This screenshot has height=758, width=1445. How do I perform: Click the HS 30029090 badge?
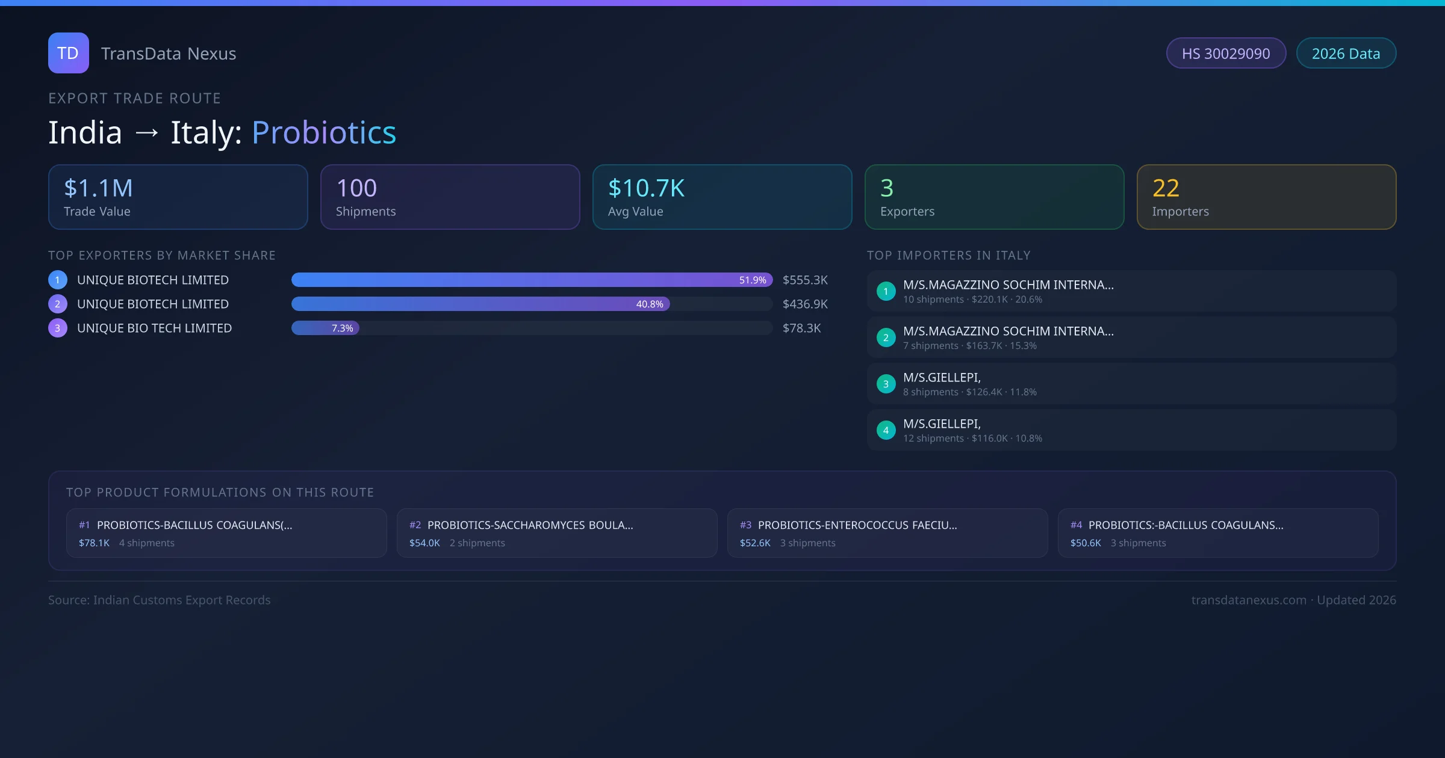pos(1225,54)
